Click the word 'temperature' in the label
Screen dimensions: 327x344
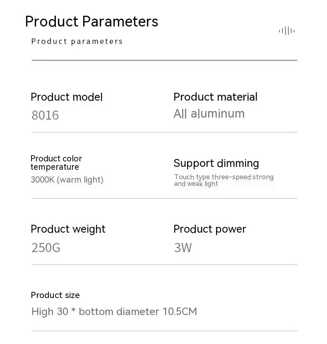click(55, 167)
